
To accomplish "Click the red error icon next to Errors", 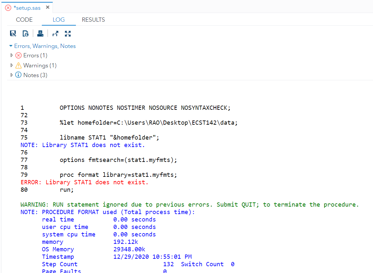I will tap(18, 55).
